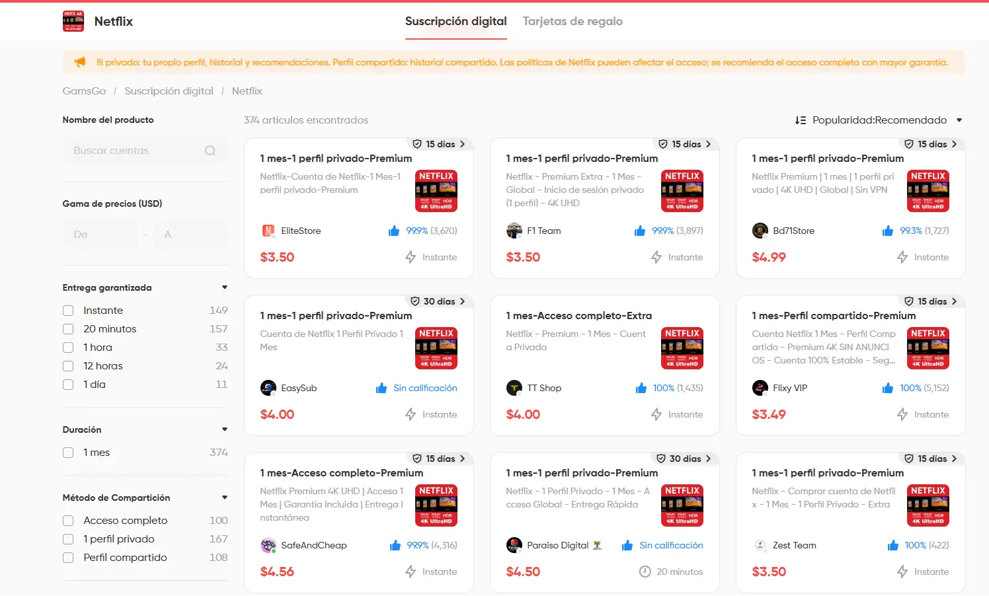The height and width of the screenshot is (596, 989).
Task: Click the F1 Team seller avatar
Action: (x=514, y=231)
